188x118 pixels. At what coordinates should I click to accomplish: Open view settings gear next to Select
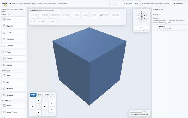(53, 95)
